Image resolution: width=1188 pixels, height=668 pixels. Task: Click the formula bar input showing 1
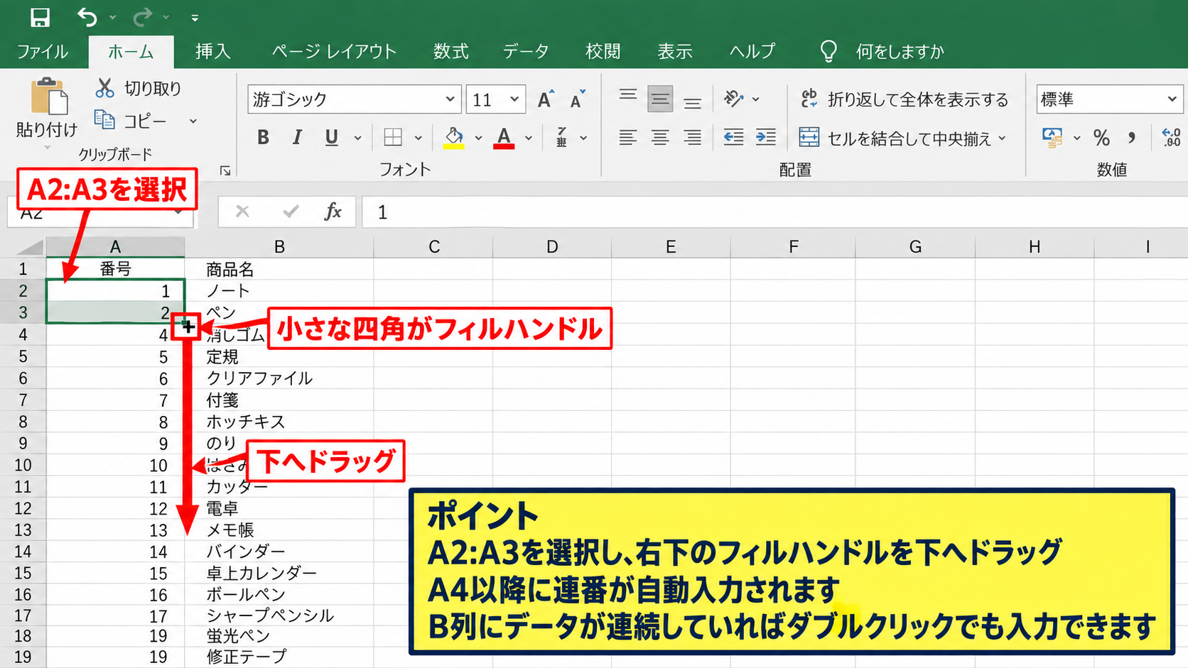tap(774, 212)
